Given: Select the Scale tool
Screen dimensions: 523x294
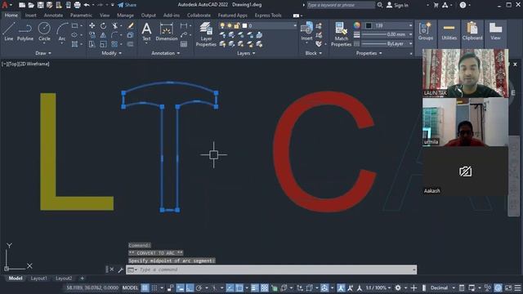Looking at the screenshot, I should [104, 44].
